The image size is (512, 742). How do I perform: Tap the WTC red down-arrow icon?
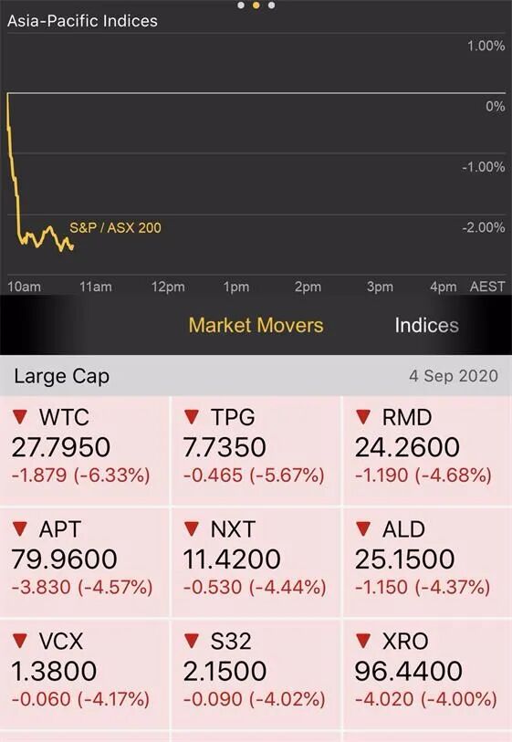point(20,417)
